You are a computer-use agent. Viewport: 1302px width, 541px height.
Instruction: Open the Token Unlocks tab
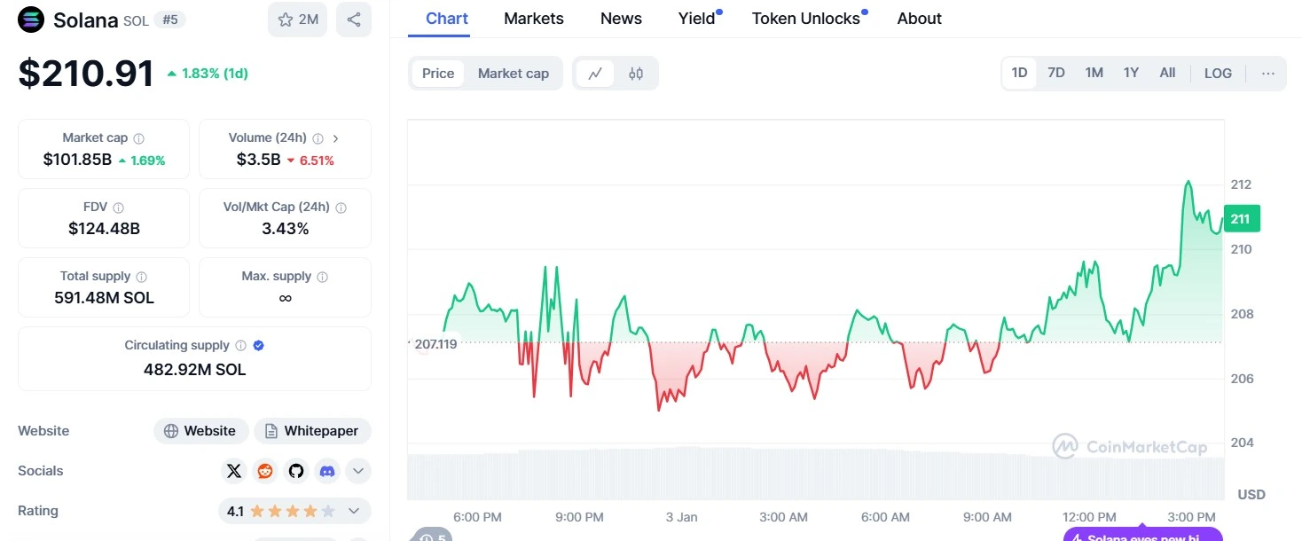(x=805, y=19)
